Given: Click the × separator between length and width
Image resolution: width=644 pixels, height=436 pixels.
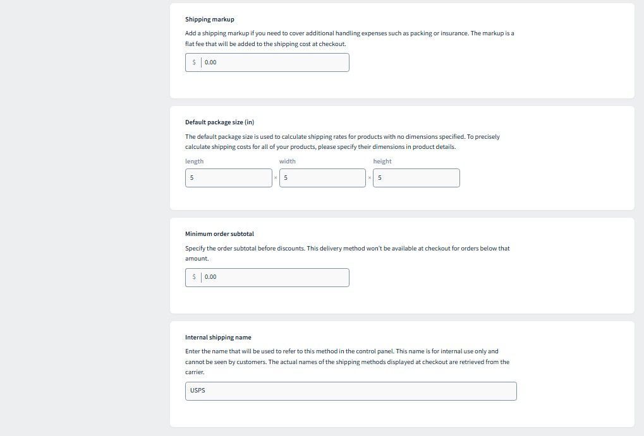Looking at the screenshot, I should 276,178.
